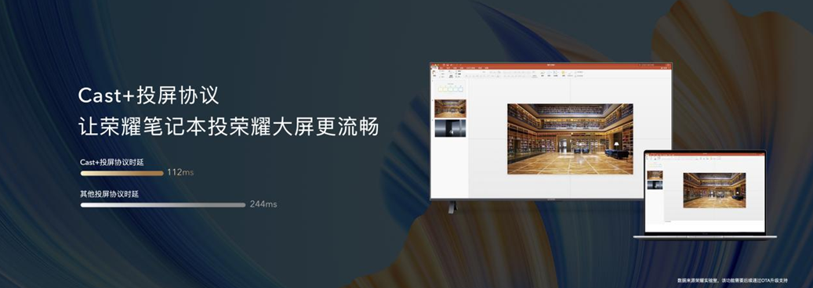Select the library slide thumbnail in the TV slide panel
The height and width of the screenshot is (288, 813).
pyautogui.click(x=450, y=108)
